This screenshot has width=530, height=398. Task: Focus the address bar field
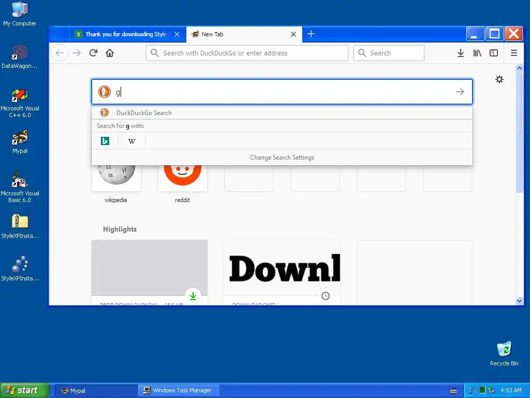[247, 53]
